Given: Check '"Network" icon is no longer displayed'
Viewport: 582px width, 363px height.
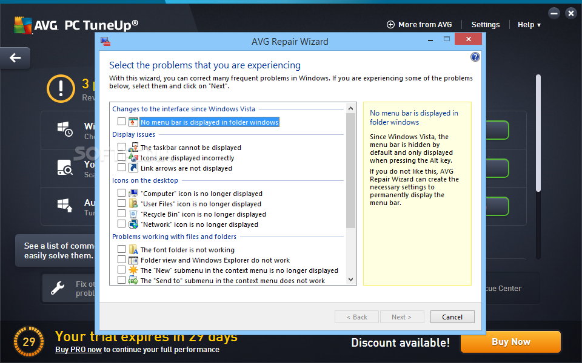Looking at the screenshot, I should 121,224.
